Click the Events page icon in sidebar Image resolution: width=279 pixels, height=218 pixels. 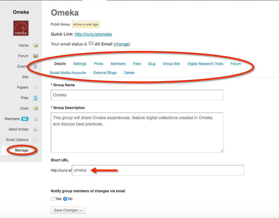pos(35,66)
